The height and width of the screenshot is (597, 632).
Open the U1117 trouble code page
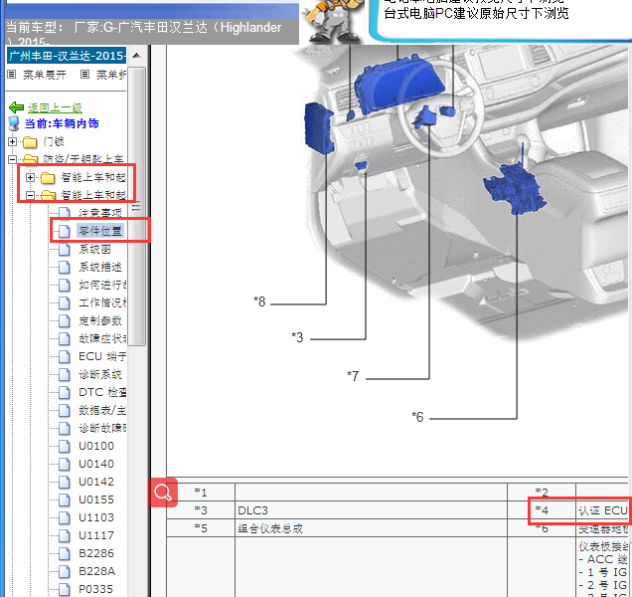tap(96, 535)
